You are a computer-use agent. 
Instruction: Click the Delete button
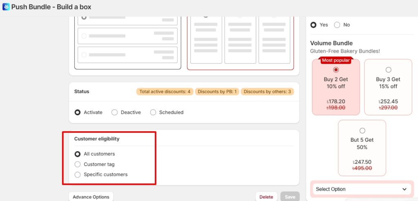tap(266, 197)
